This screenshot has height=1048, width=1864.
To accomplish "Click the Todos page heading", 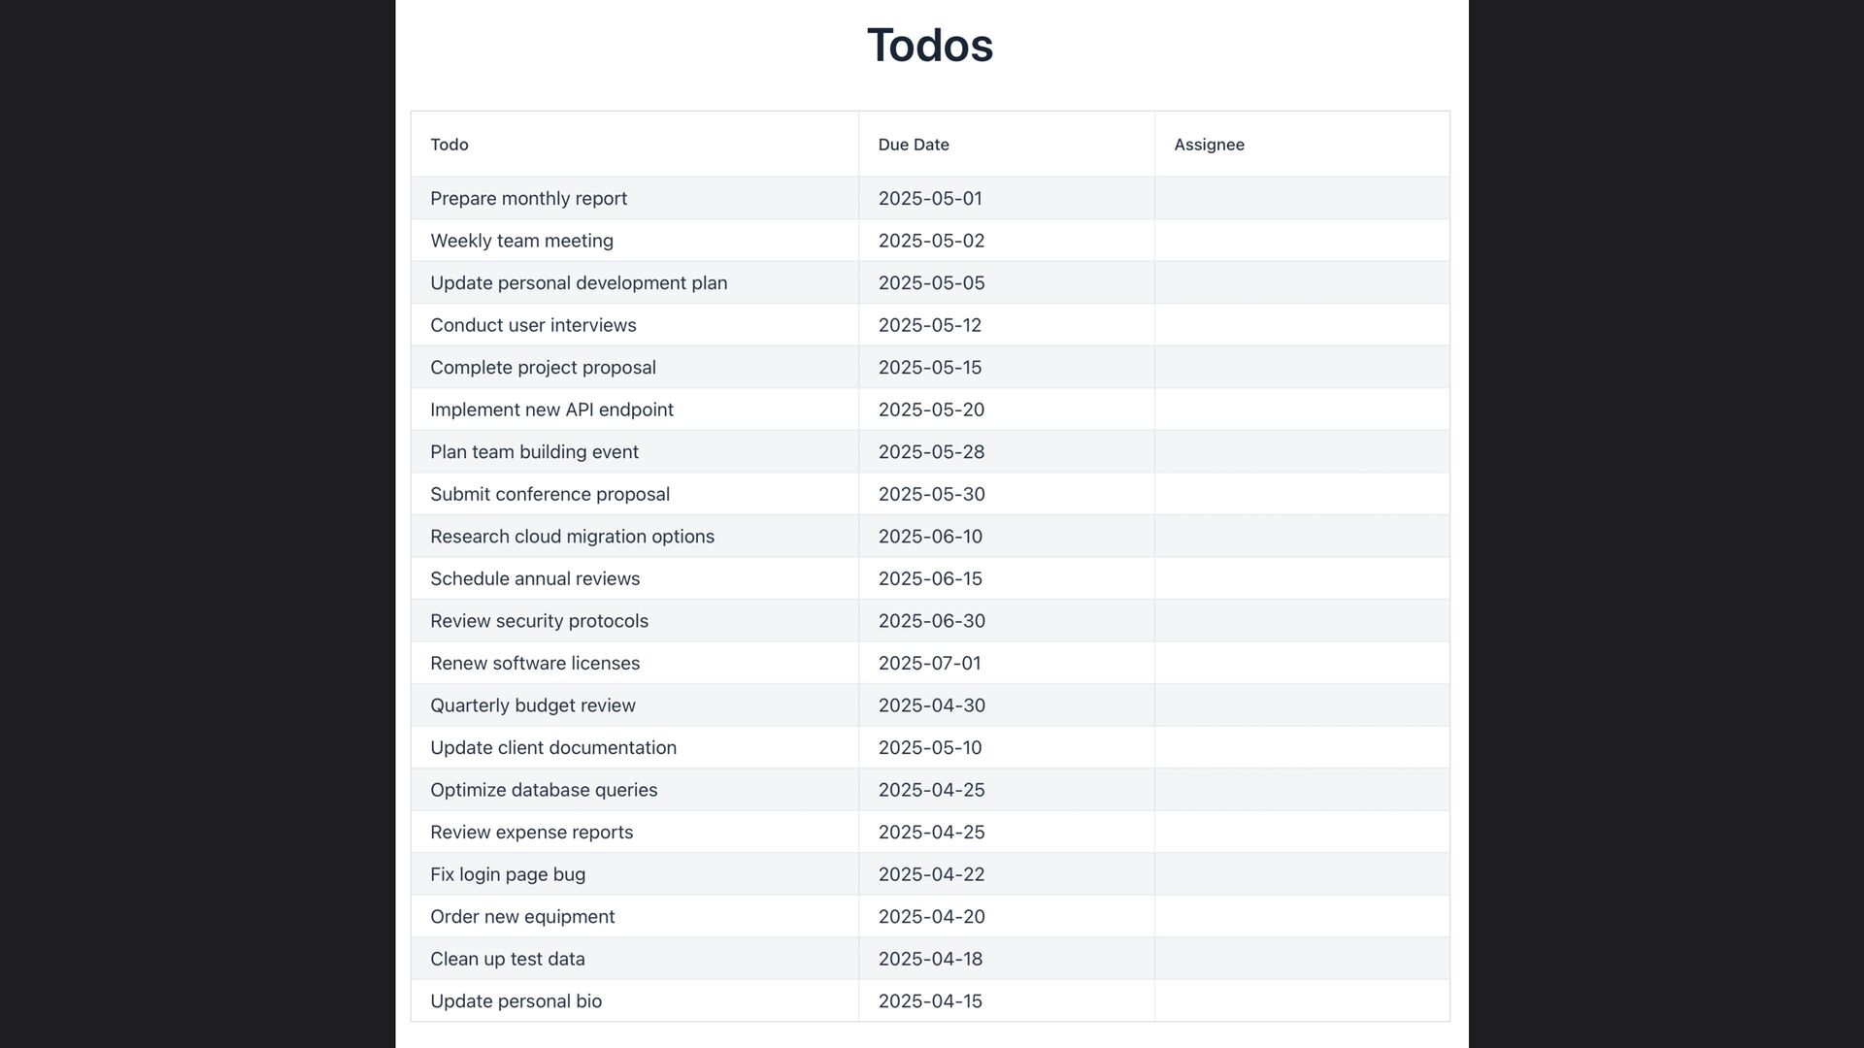I will pos(930,46).
